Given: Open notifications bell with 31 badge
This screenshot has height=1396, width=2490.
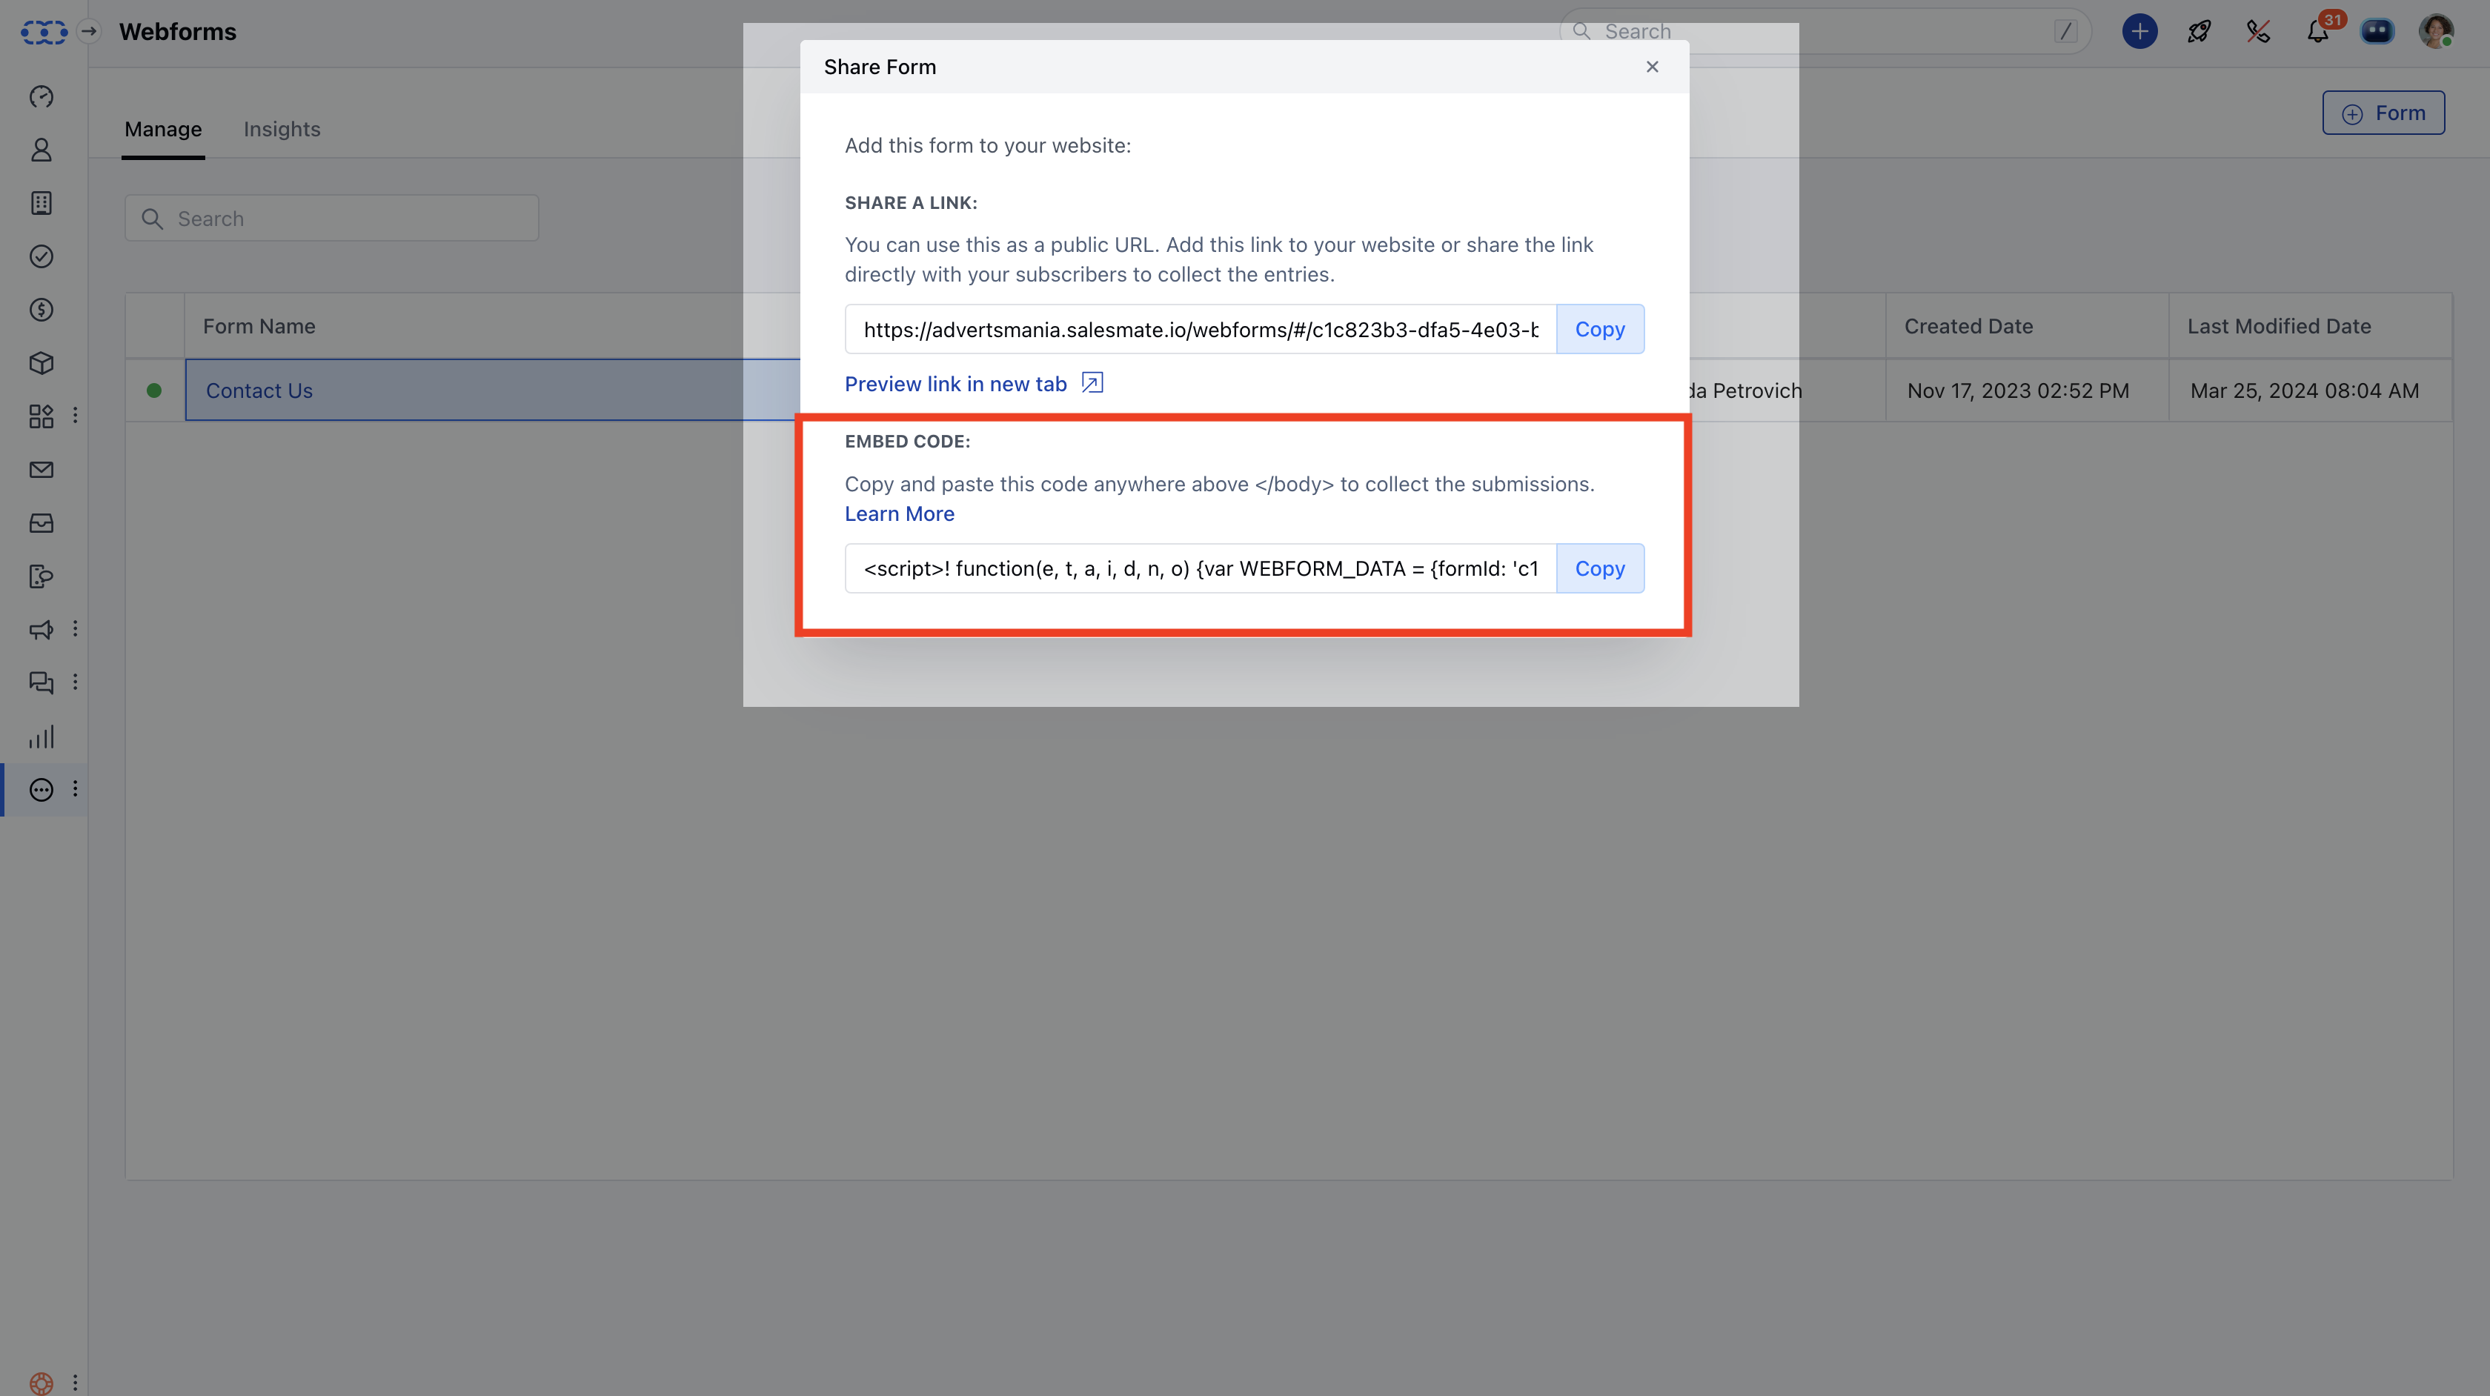Looking at the screenshot, I should [2318, 32].
